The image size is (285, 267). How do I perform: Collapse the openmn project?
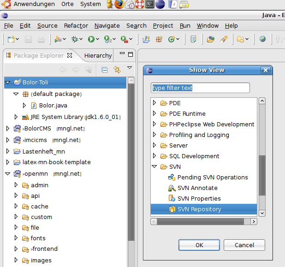pos(8,174)
